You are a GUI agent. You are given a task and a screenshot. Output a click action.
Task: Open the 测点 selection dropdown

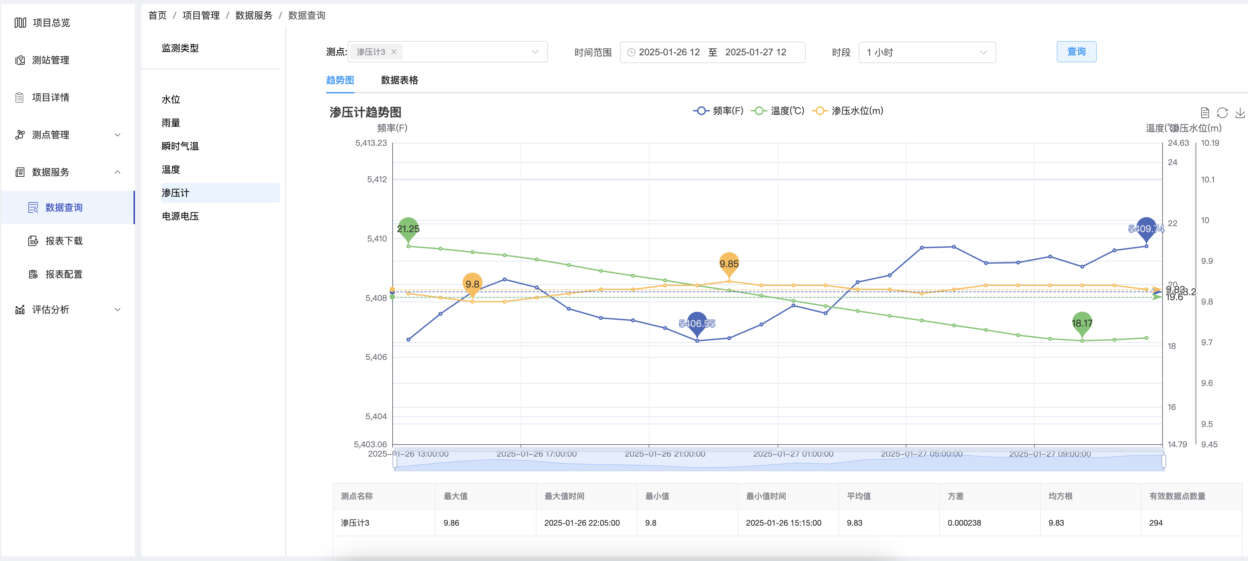pyautogui.click(x=448, y=52)
